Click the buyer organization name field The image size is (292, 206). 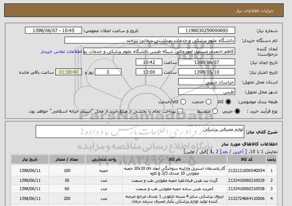[x=150, y=40]
